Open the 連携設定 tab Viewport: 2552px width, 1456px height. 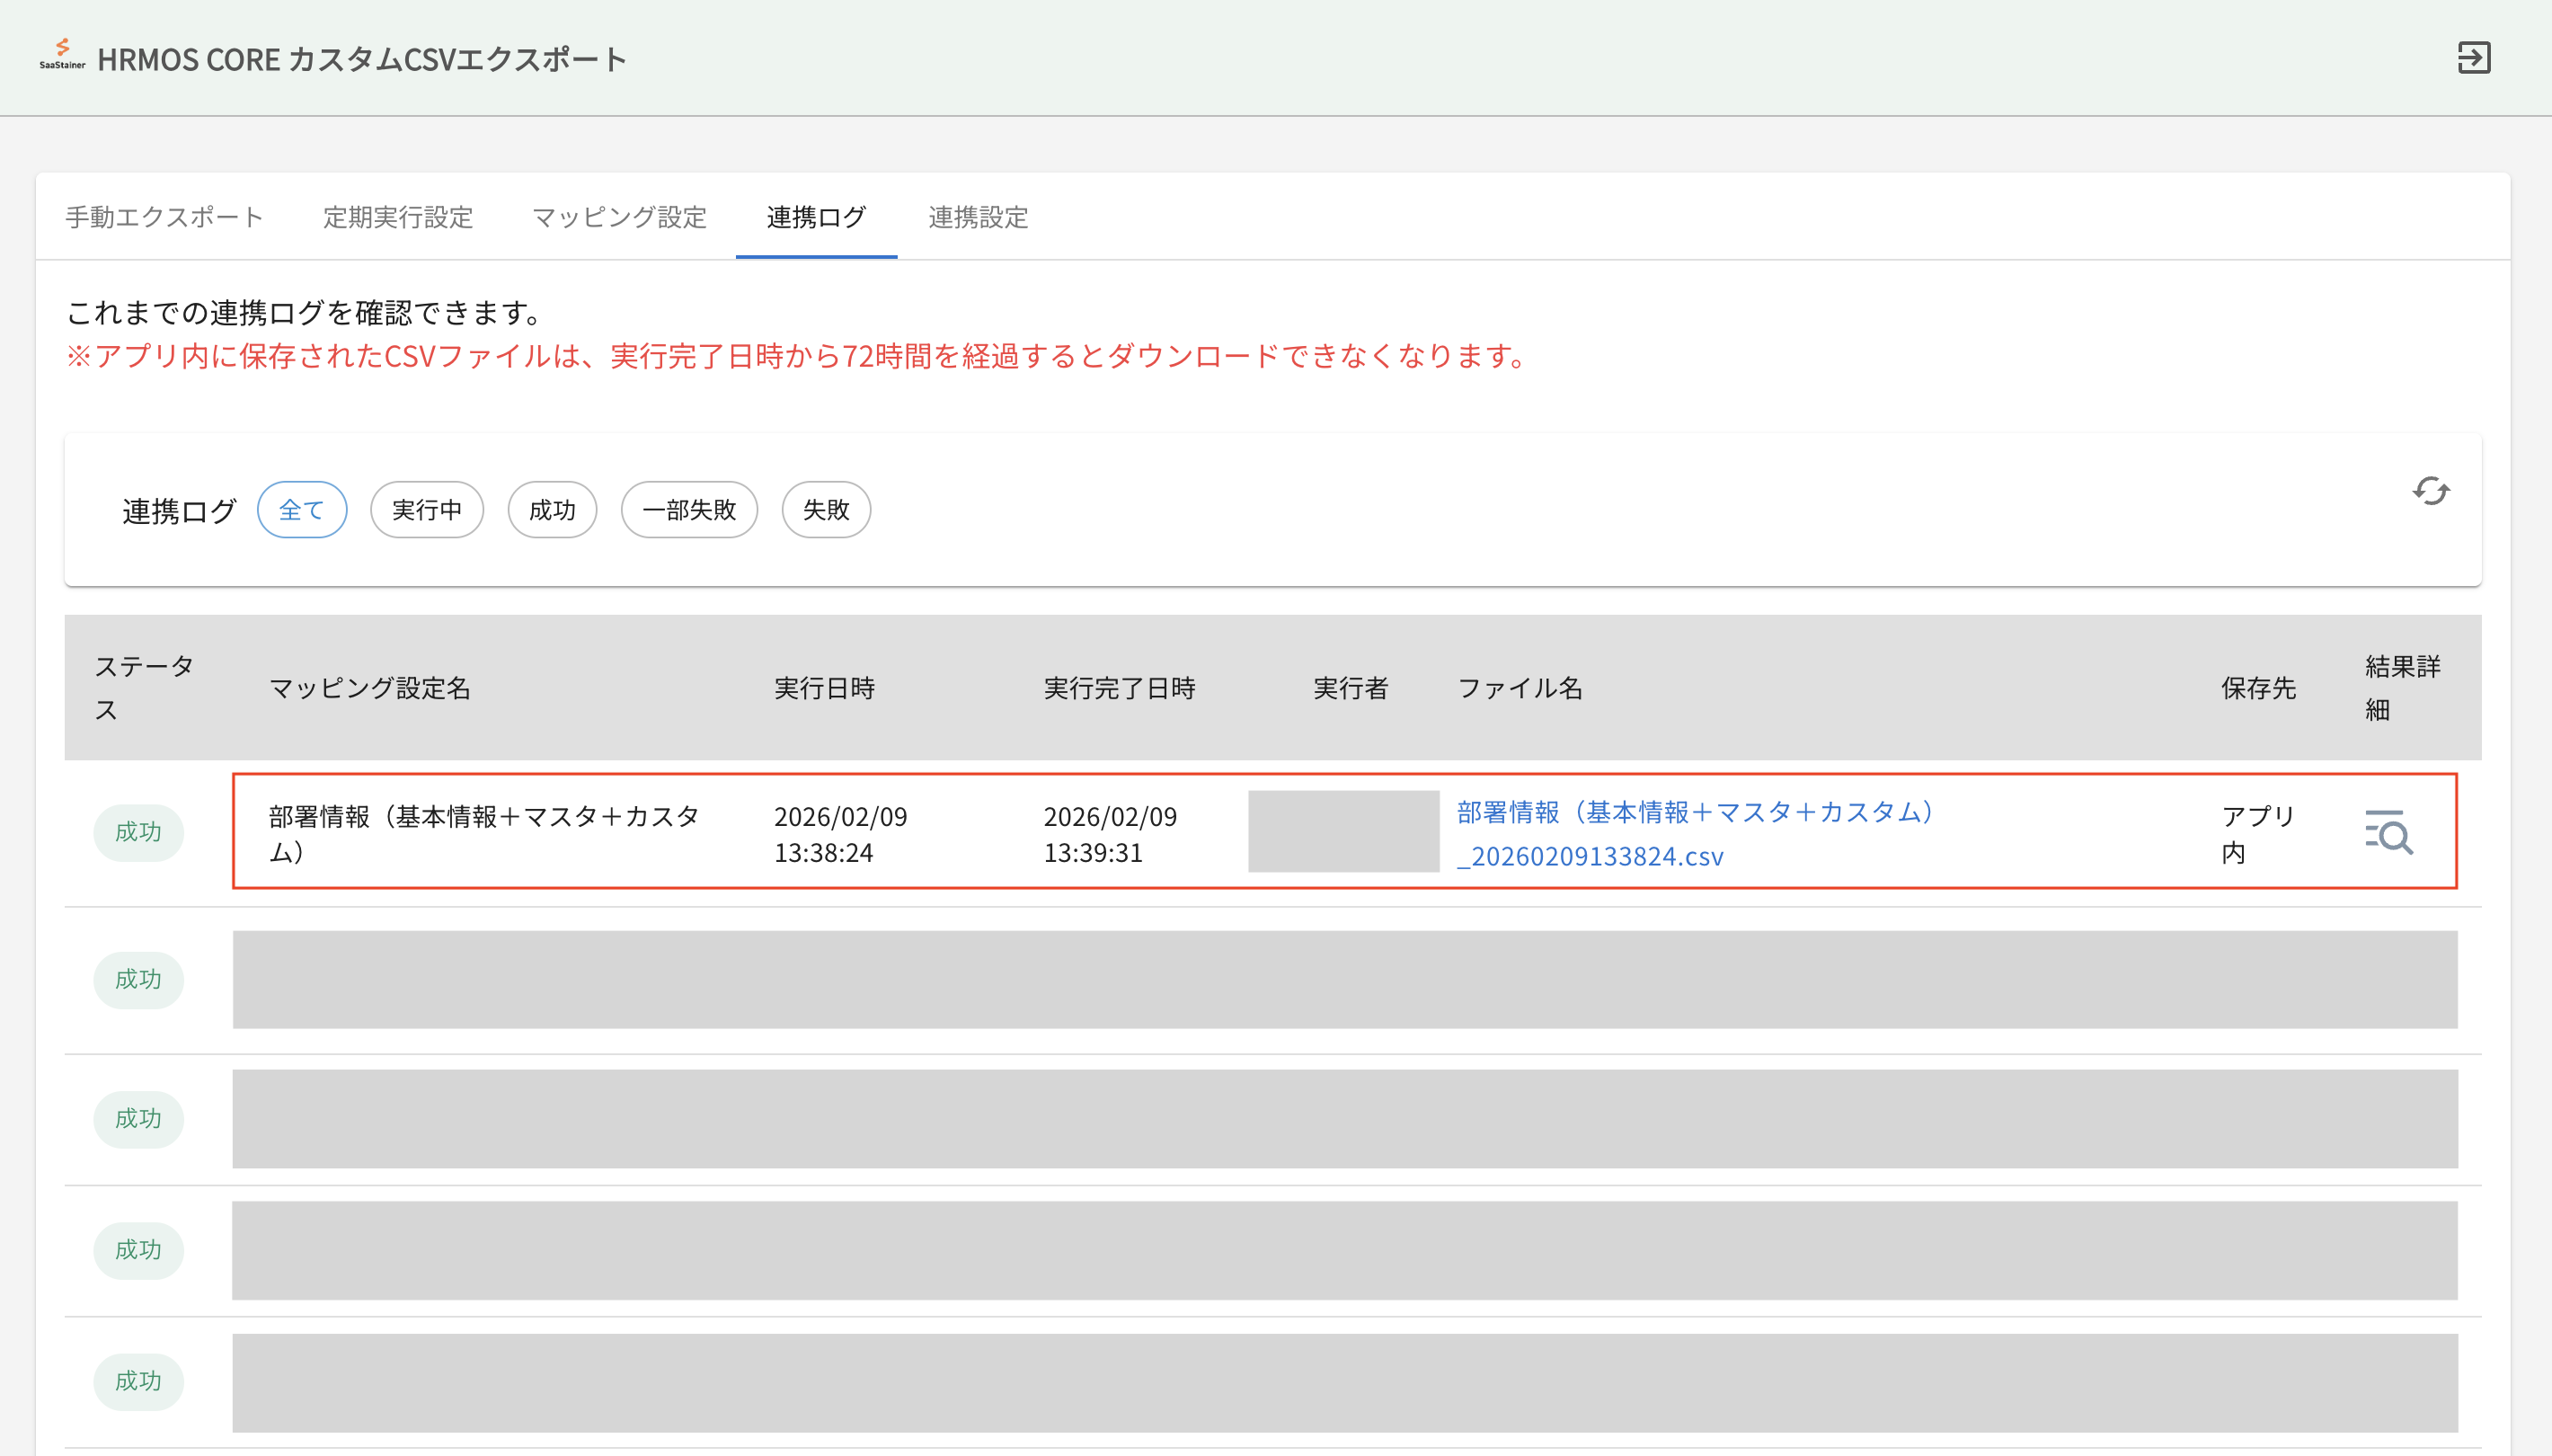point(978,217)
